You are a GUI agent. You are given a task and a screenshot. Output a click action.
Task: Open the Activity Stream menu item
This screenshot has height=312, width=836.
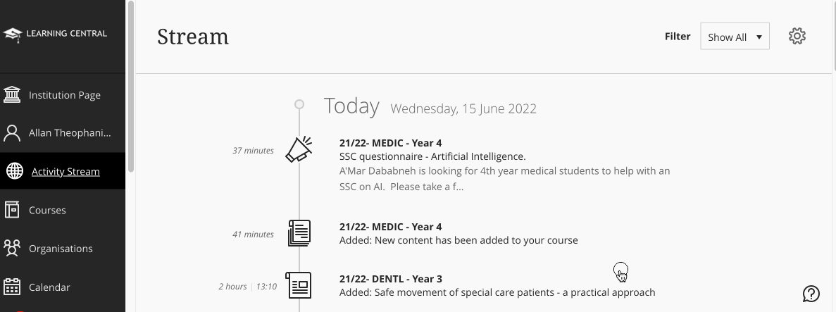pyautogui.click(x=65, y=171)
